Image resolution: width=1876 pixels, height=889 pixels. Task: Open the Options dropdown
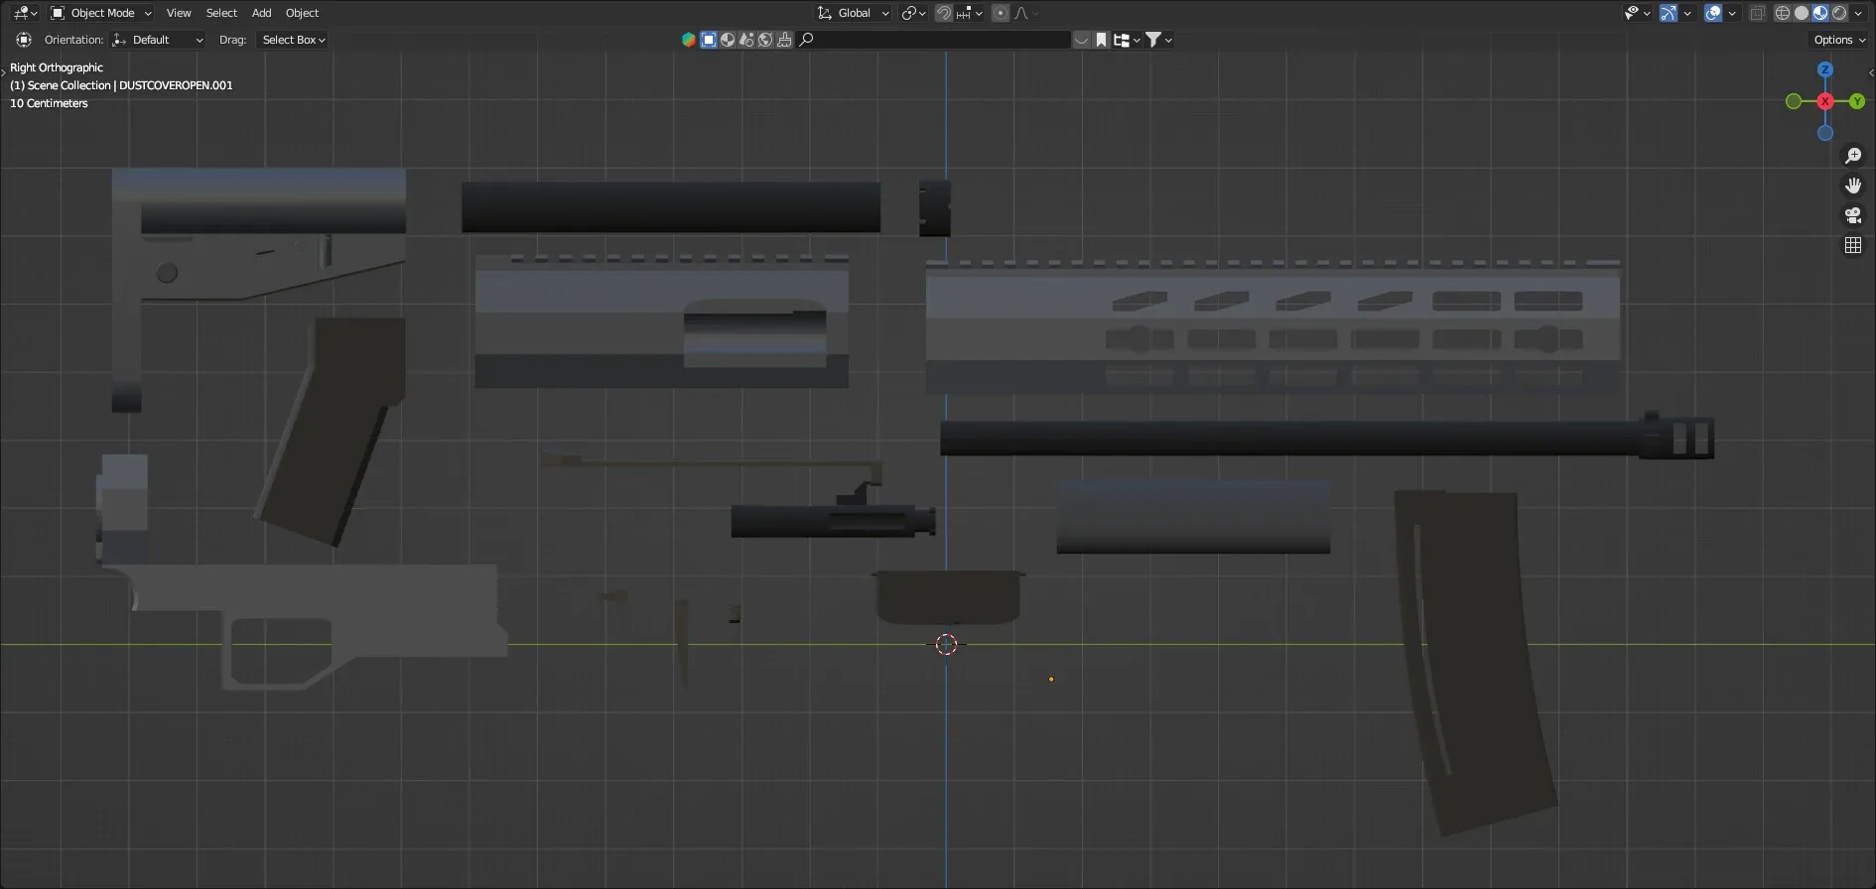pyautogui.click(x=1839, y=40)
